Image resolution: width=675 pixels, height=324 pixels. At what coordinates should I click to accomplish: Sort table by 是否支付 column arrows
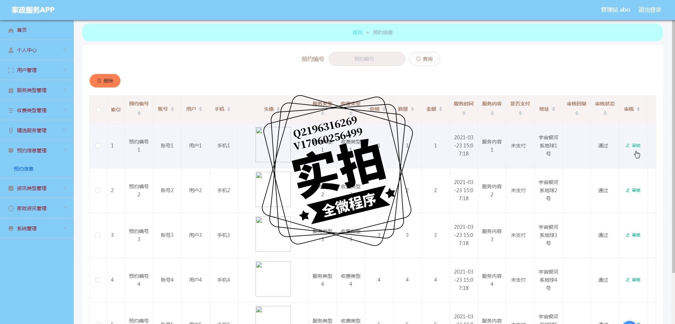click(520, 113)
